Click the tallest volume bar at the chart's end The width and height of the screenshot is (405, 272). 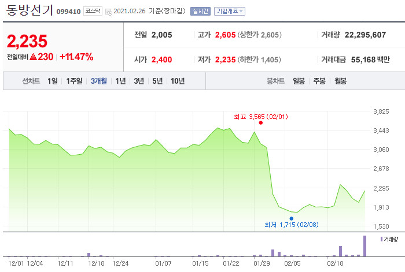[365, 246]
